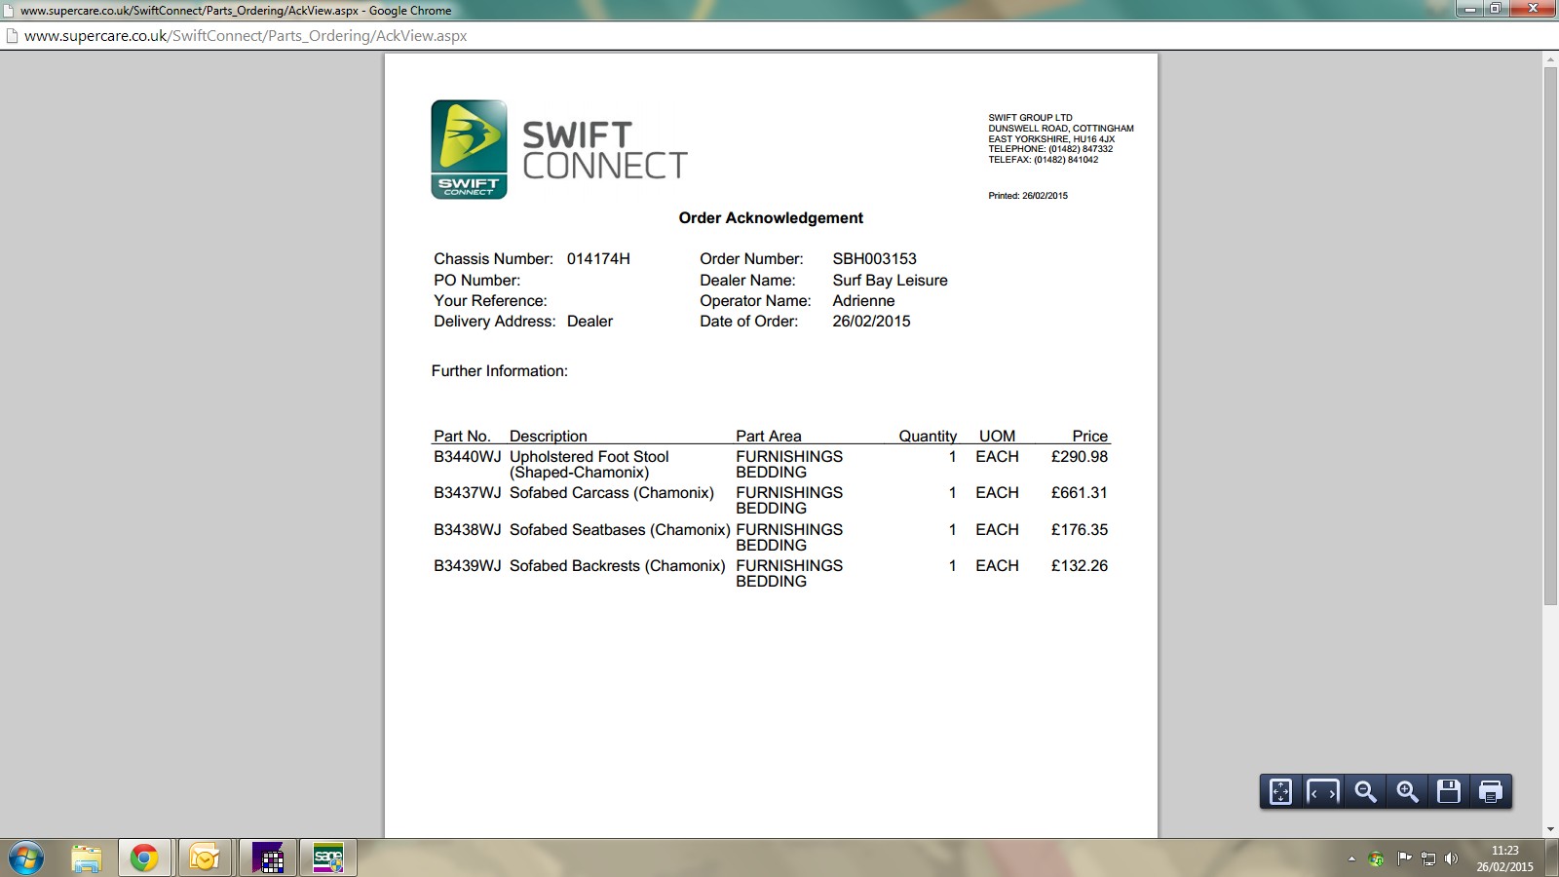Click the Order Acknowledgement heading

771,218
